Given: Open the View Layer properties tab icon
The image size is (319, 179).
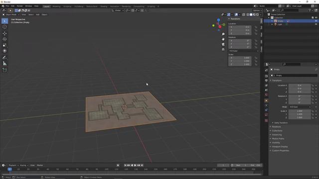Looking at the screenshot, I should (x=266, y=86).
